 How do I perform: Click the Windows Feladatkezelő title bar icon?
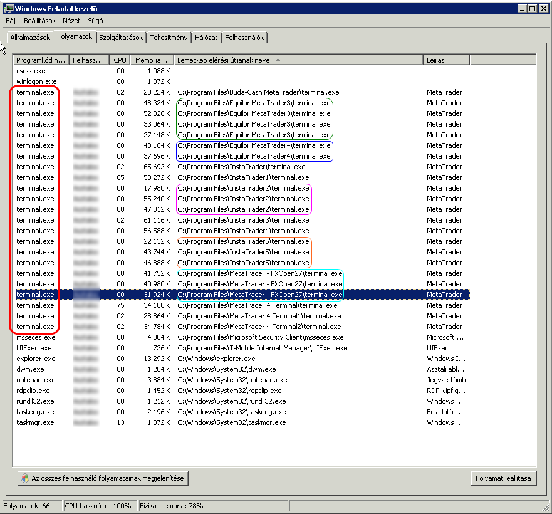[8, 8]
